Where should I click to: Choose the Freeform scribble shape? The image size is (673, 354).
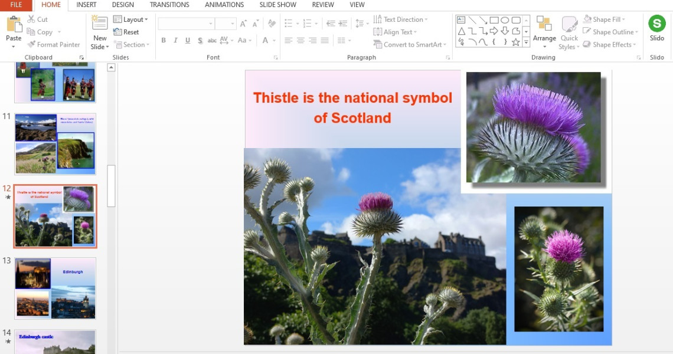coord(461,42)
